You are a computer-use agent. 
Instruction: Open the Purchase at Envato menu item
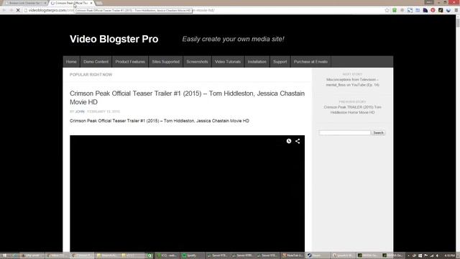coord(310,62)
